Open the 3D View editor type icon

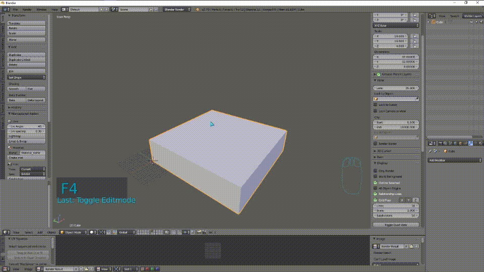click(x=5, y=232)
